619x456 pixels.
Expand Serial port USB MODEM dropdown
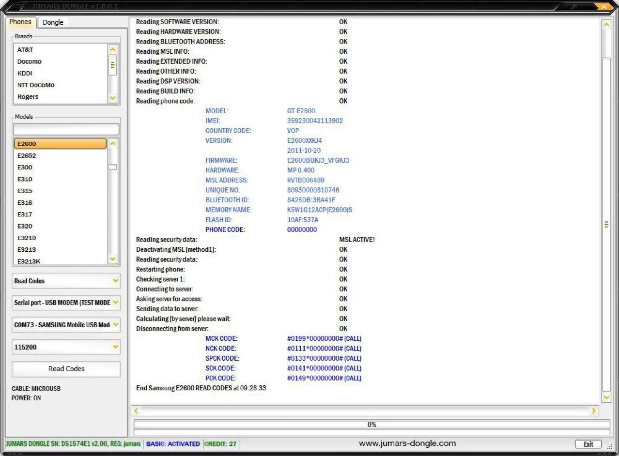(115, 303)
